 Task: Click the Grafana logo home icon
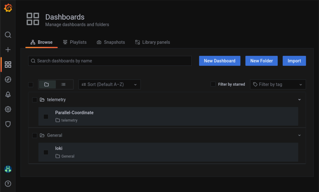(x=8, y=8)
